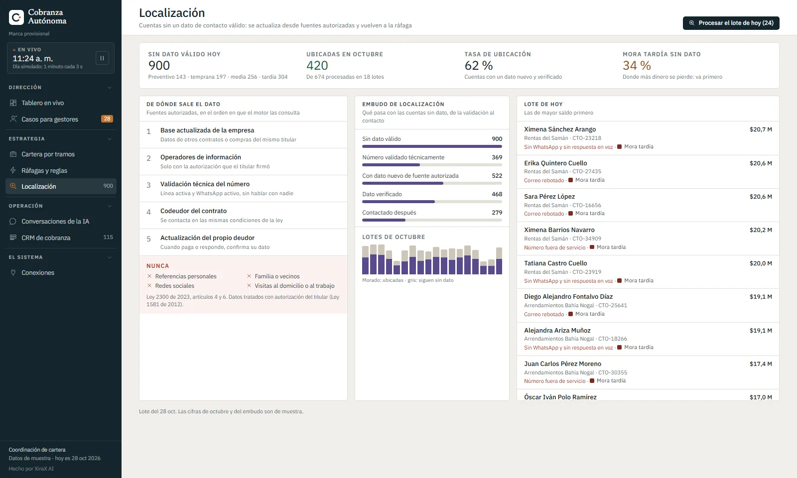This screenshot has width=797, height=478.
Task: Select source 1 Base actualizada de la empresa
Action: (243, 135)
